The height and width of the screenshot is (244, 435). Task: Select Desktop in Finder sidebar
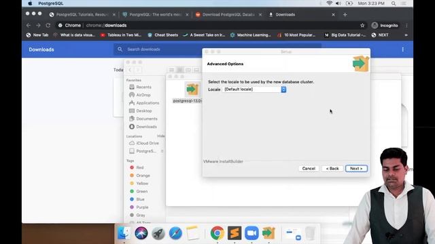141,110
